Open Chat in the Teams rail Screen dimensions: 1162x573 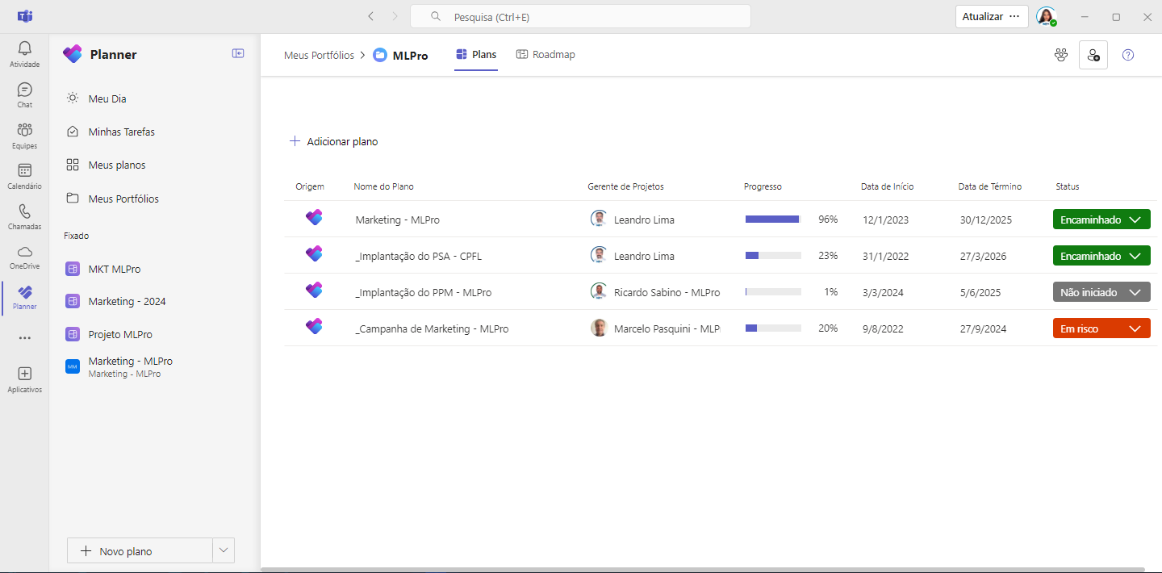pos(25,94)
